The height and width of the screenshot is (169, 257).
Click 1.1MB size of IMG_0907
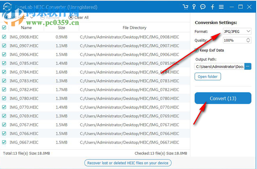tap(61, 46)
